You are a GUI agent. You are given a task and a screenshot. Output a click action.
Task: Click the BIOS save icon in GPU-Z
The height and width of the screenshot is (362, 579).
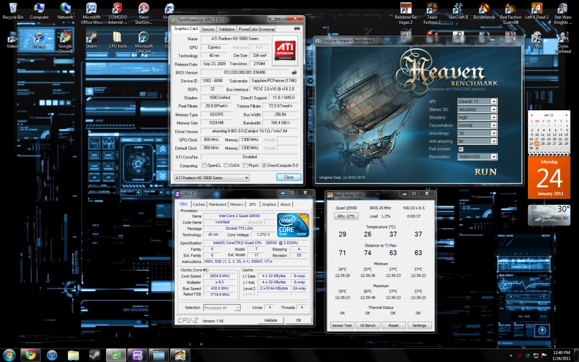pyautogui.click(x=294, y=72)
